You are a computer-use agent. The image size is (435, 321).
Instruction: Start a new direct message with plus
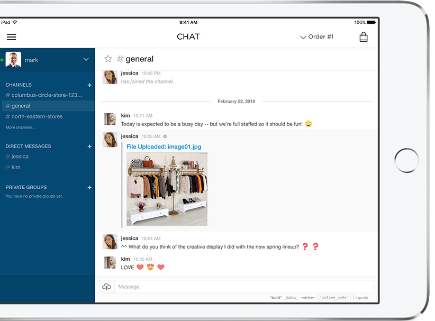pyautogui.click(x=89, y=146)
